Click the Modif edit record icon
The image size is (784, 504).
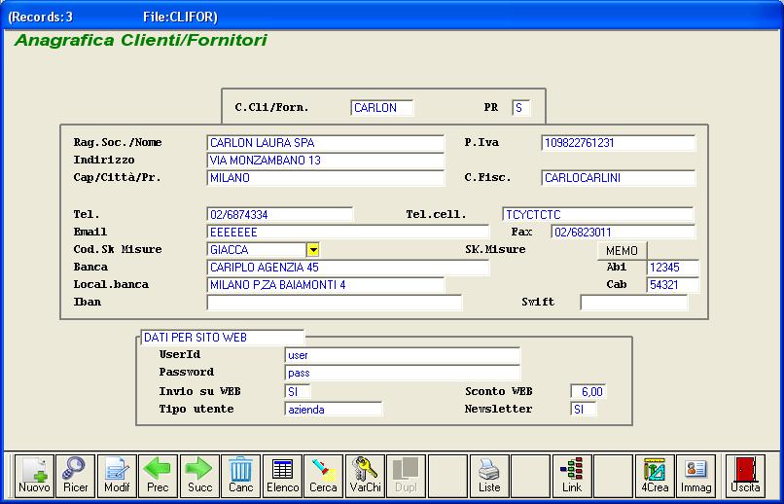[x=117, y=475]
